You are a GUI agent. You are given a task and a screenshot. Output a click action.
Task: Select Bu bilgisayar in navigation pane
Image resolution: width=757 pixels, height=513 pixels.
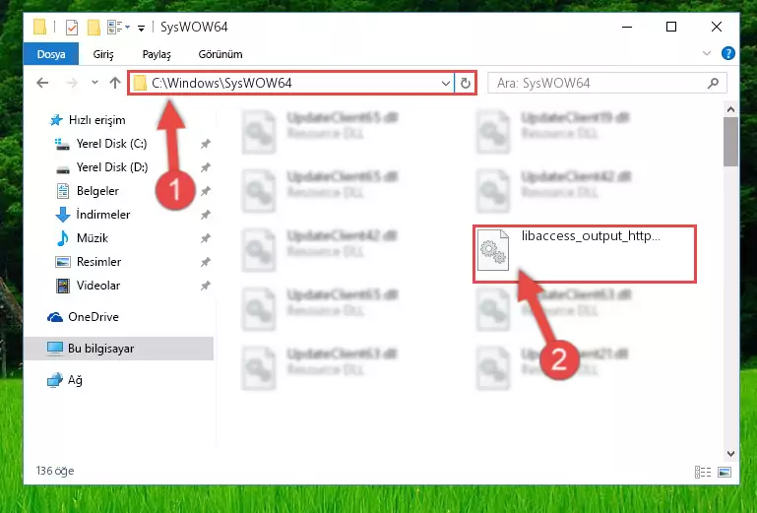(118, 349)
